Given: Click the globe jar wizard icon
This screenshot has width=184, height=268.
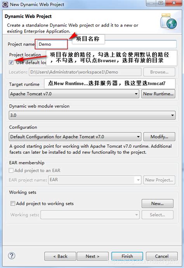Looking at the screenshot, I should coord(168,21).
